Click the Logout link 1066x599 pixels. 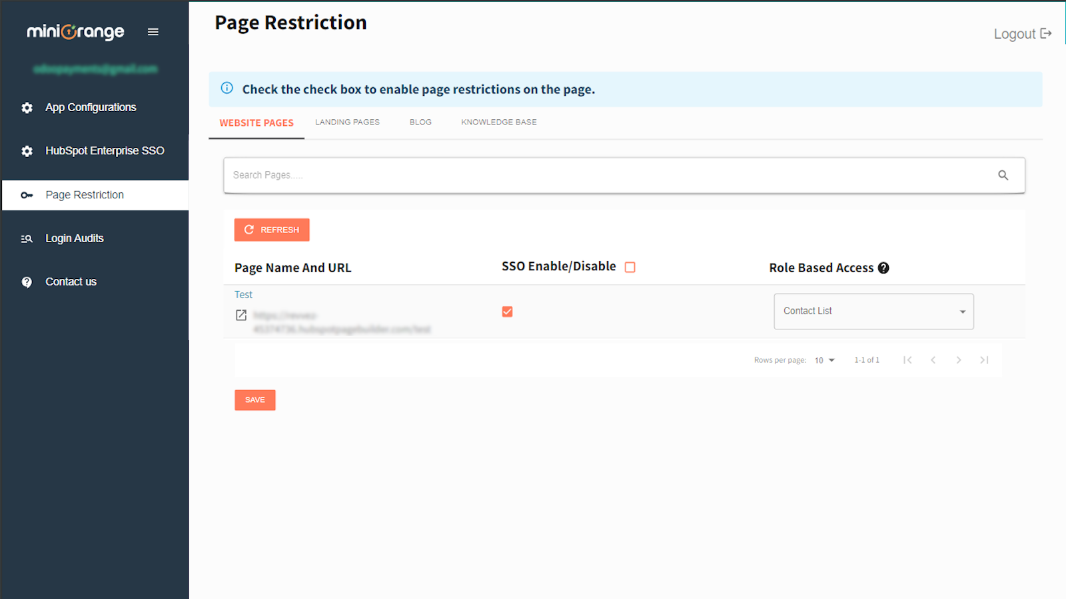pos(1021,33)
